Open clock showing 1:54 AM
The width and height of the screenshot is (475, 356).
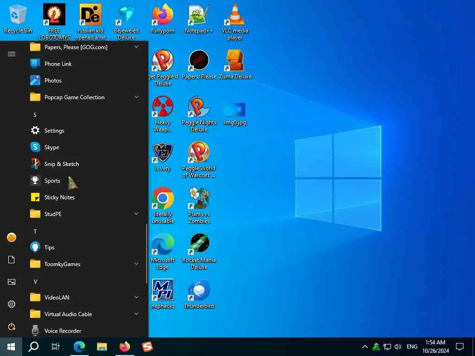(435, 347)
